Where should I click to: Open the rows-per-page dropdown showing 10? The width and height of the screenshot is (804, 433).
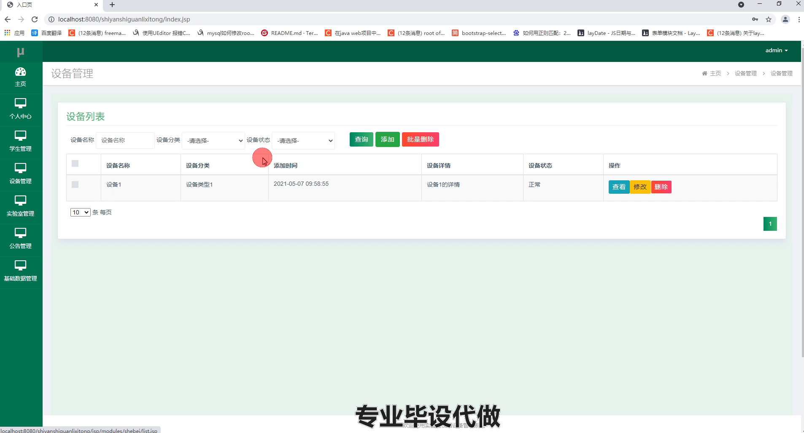pos(80,212)
